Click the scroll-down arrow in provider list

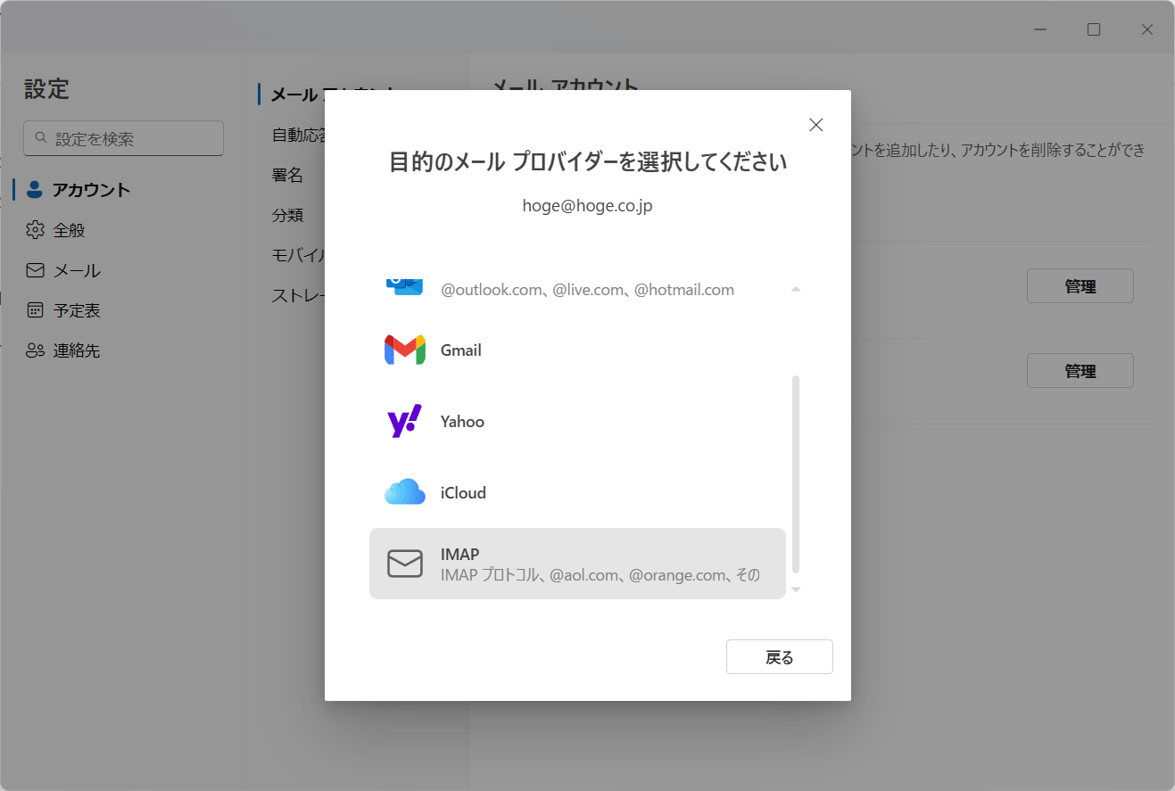[796, 589]
